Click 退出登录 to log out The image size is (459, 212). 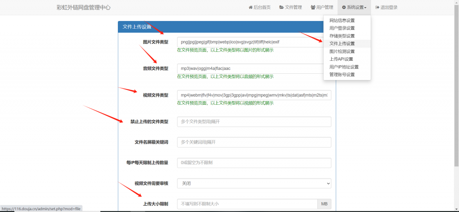(386, 8)
